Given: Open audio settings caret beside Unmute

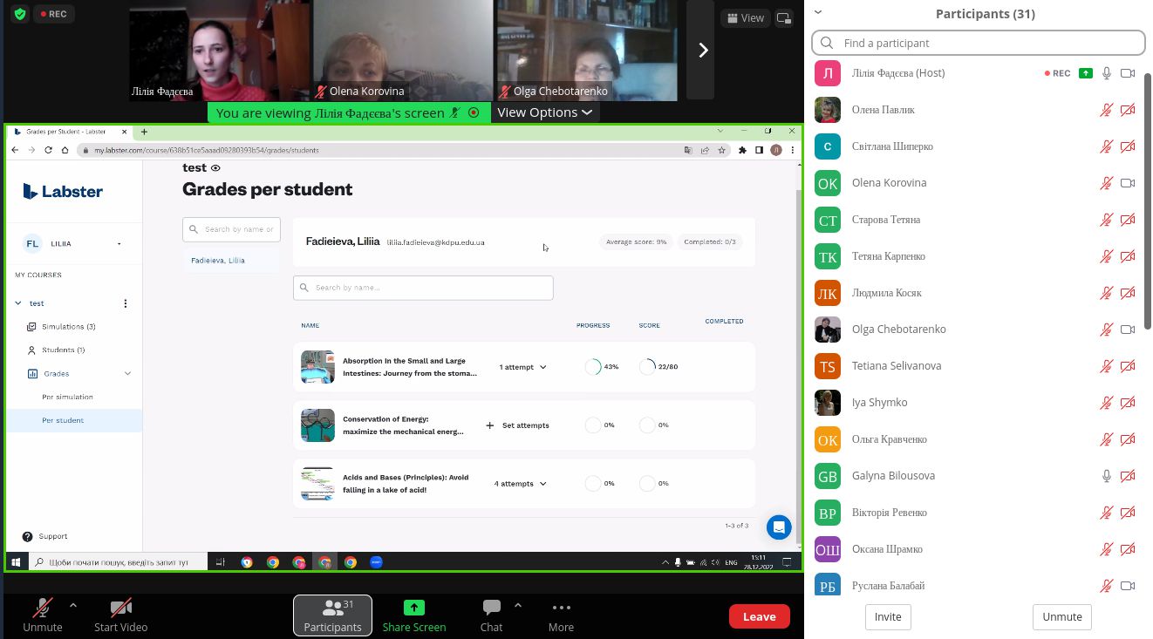Looking at the screenshot, I should point(72,605).
